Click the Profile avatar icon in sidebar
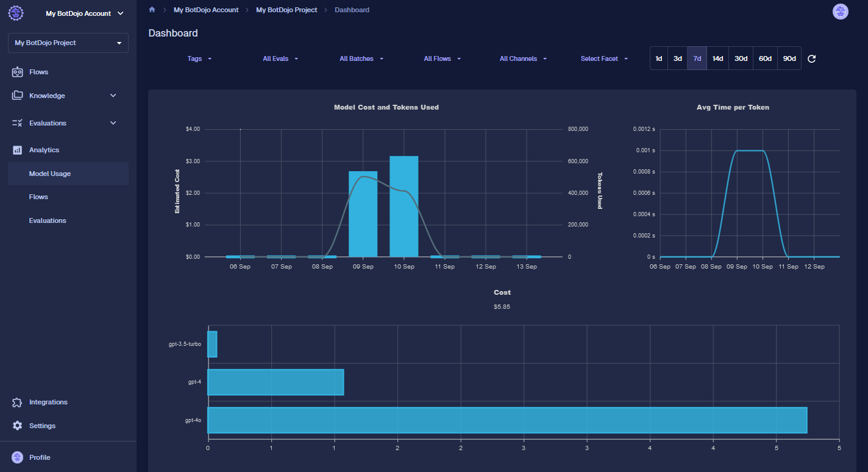This screenshot has height=472, width=868. tap(18, 457)
